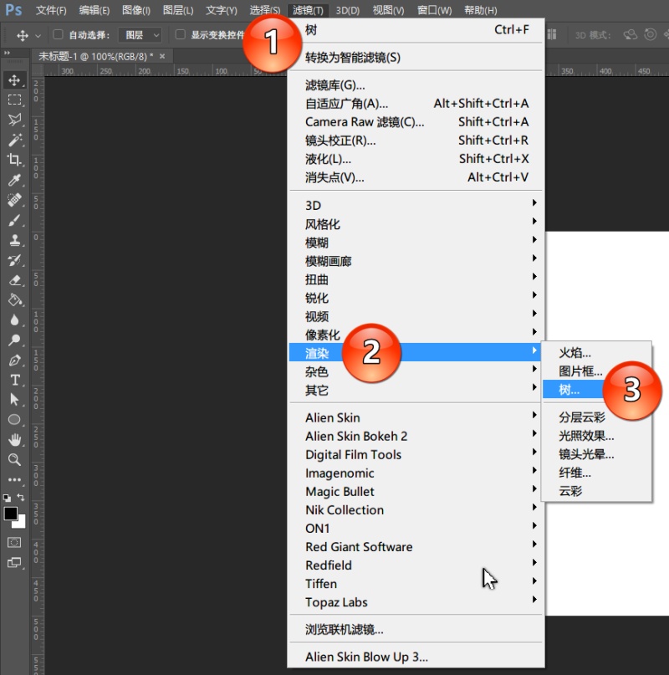Expand the toolbox double-arrow
This screenshot has height=675, width=669.
[x=7, y=53]
